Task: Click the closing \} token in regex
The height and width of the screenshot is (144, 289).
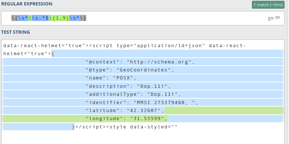Action: coord(83,18)
